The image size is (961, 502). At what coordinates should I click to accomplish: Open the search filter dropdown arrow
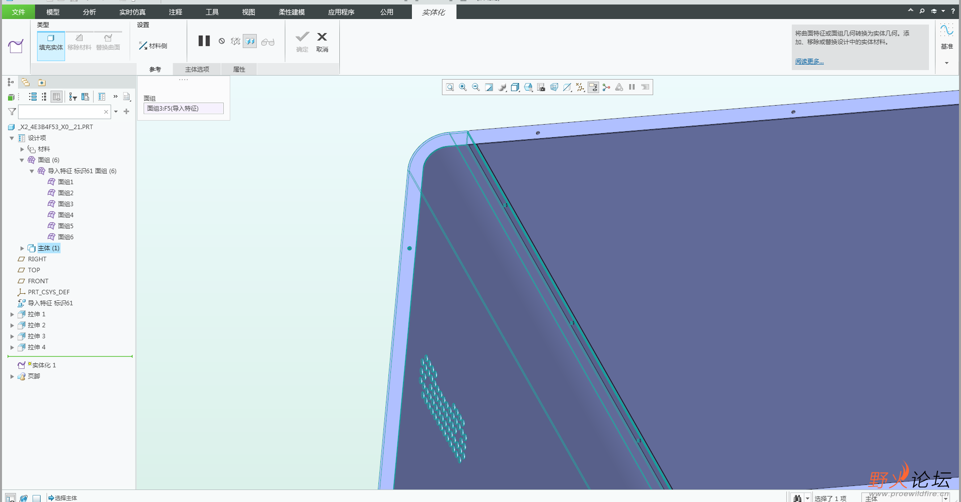pyautogui.click(x=116, y=112)
